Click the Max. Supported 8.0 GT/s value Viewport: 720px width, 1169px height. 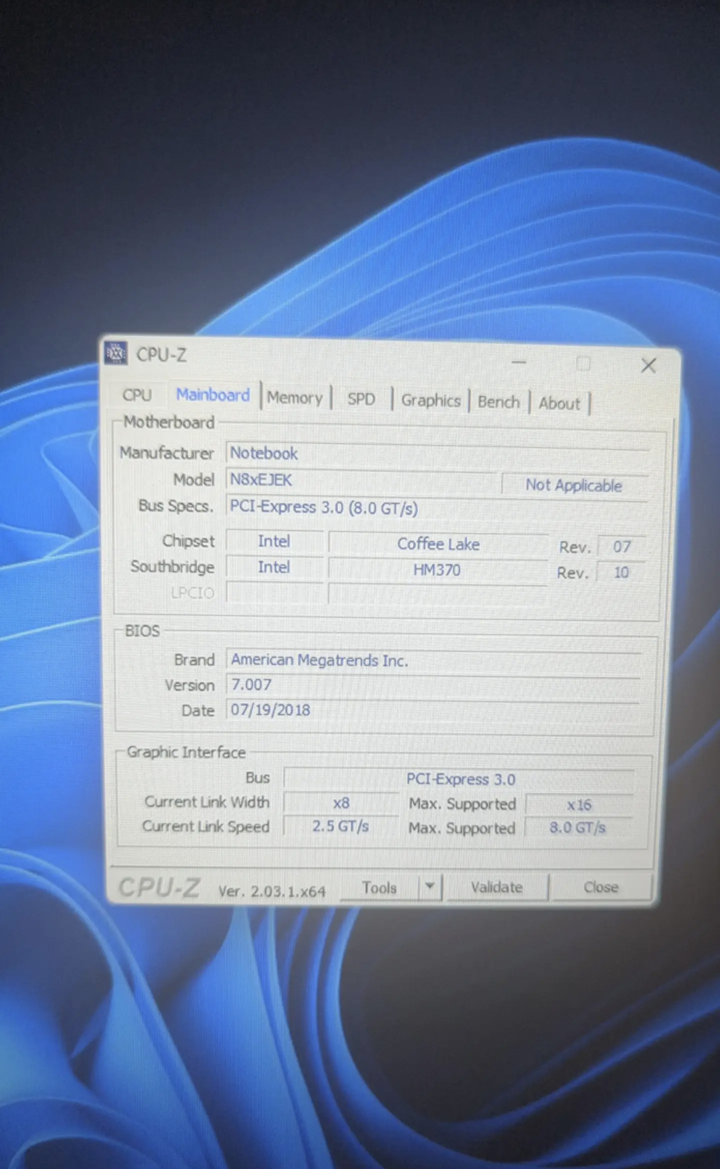click(577, 828)
